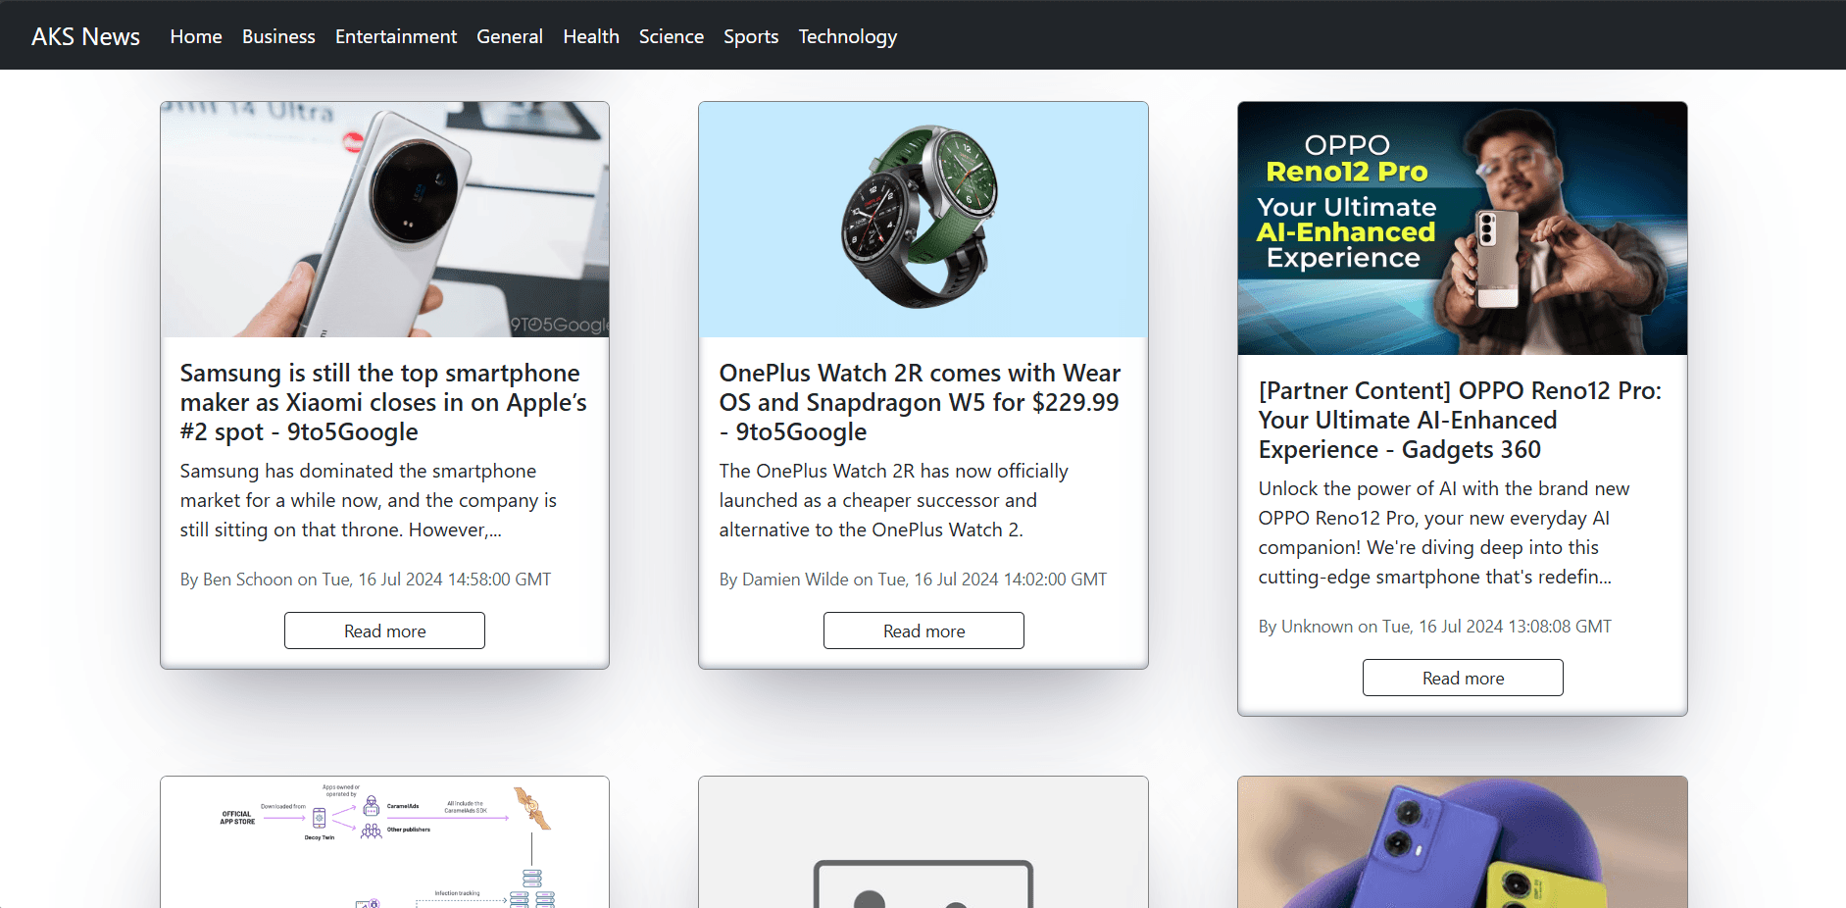Click Read more on OPPO Reno12 Pro article
Screen dimensions: 1846x908
[x=1463, y=678]
